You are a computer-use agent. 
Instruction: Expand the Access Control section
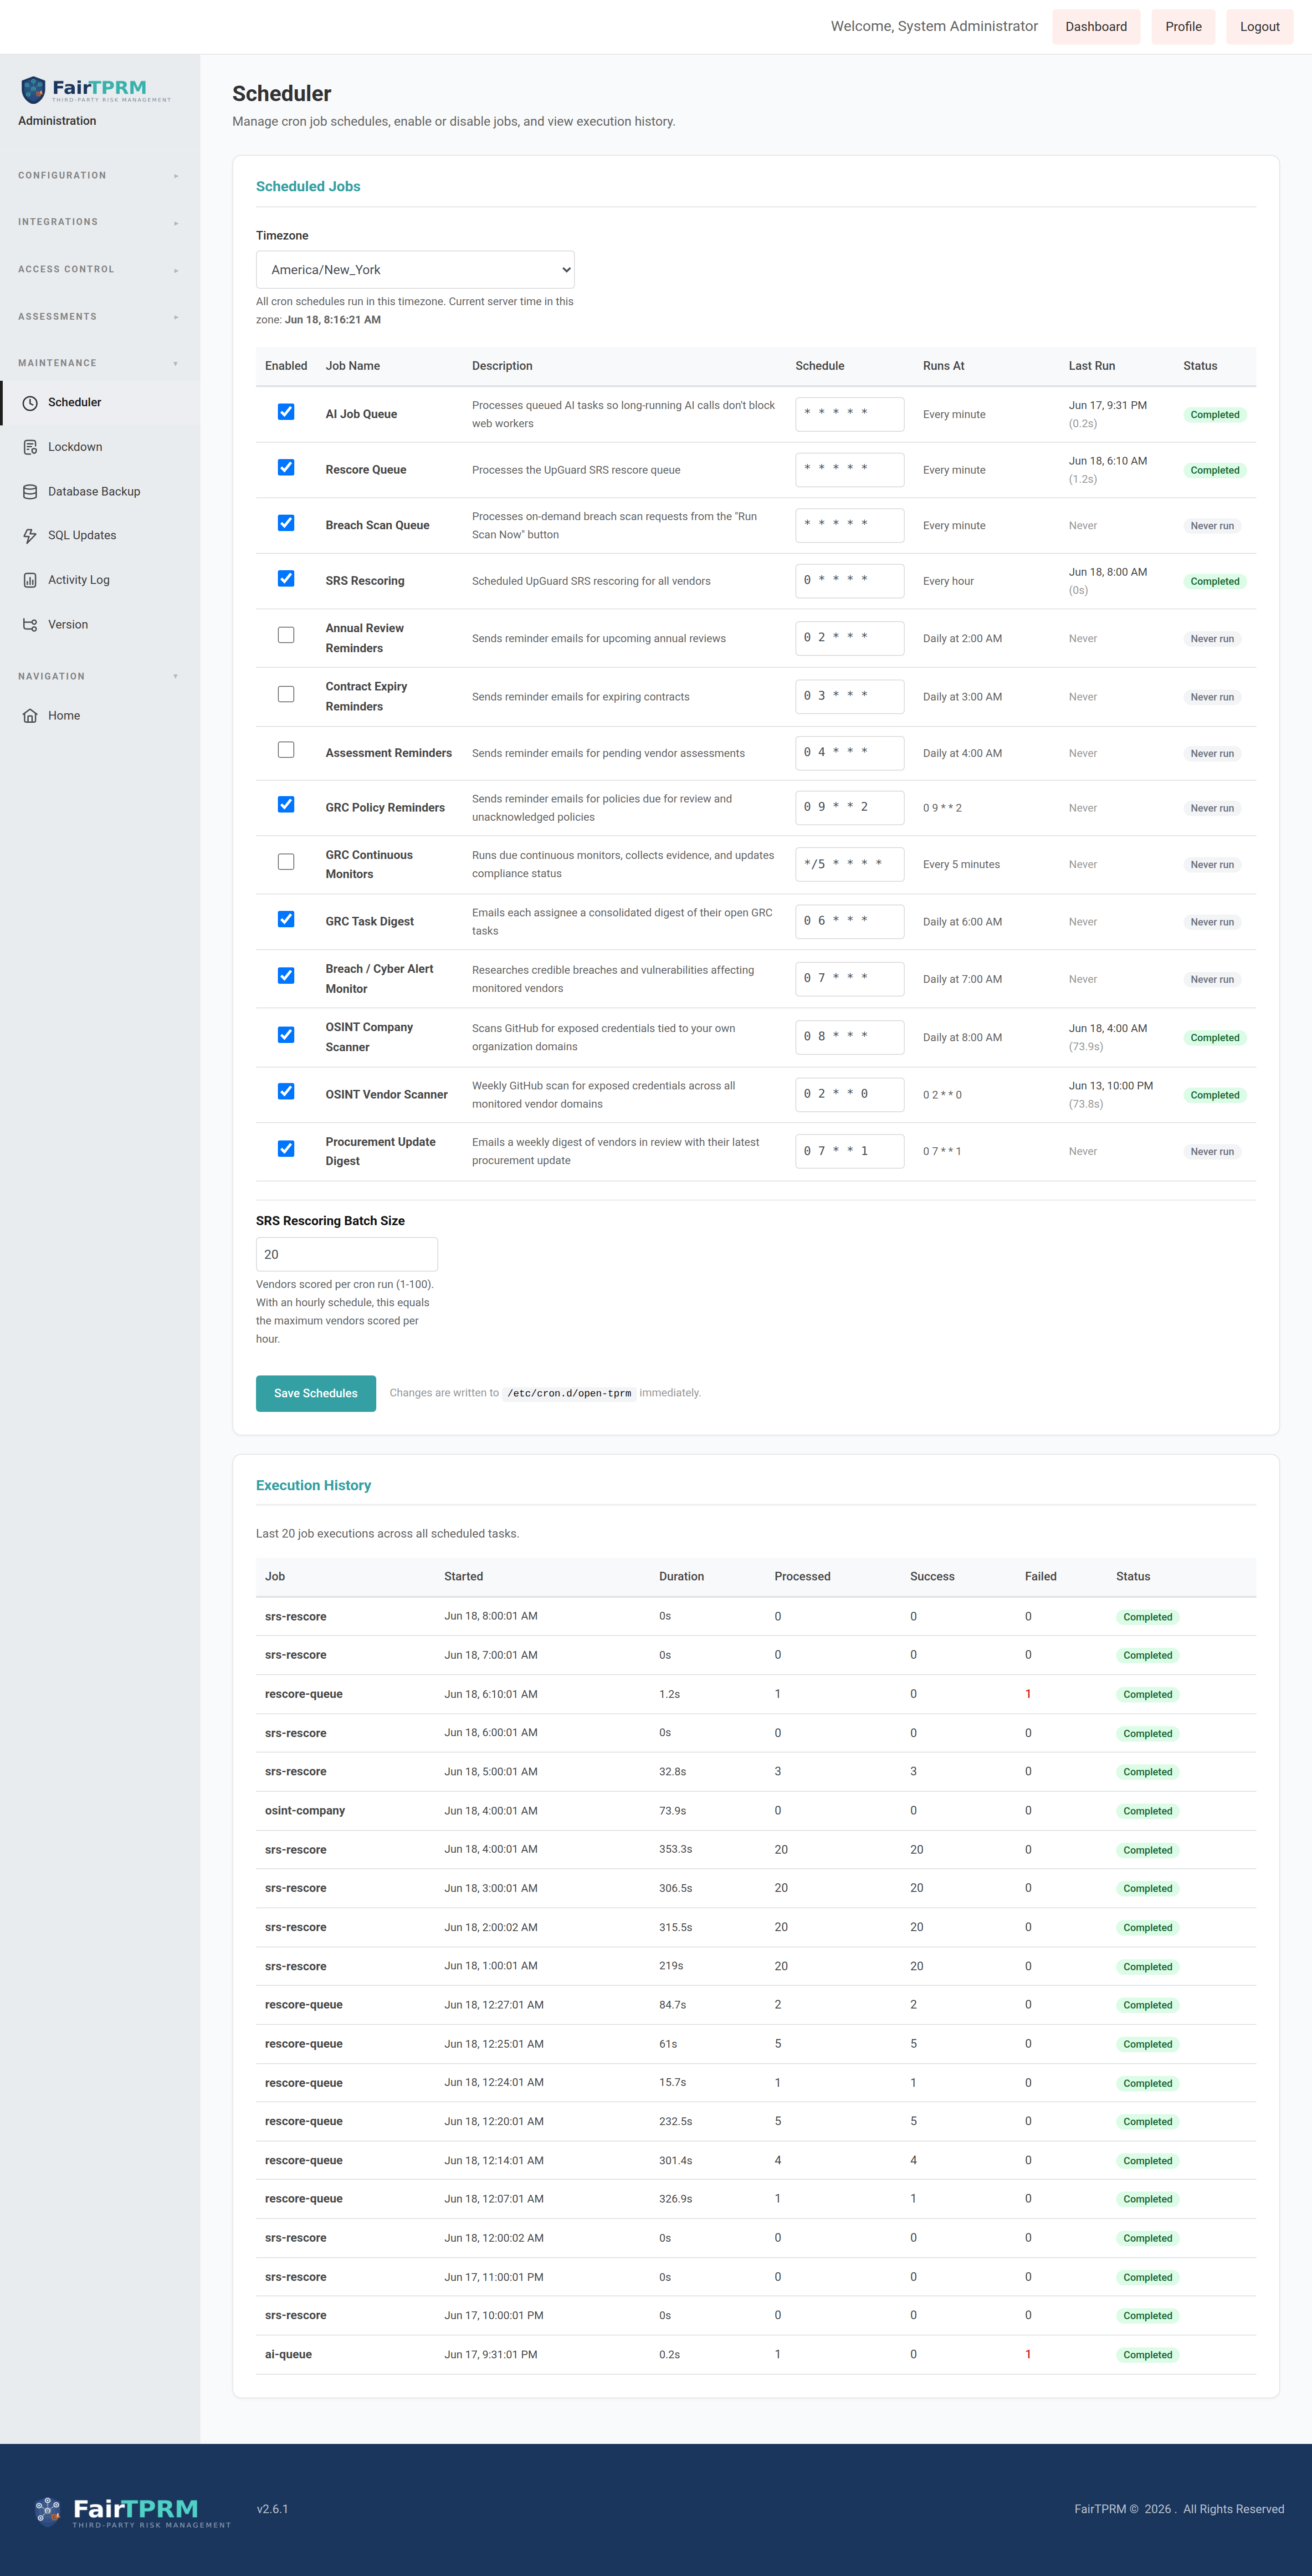[99, 270]
